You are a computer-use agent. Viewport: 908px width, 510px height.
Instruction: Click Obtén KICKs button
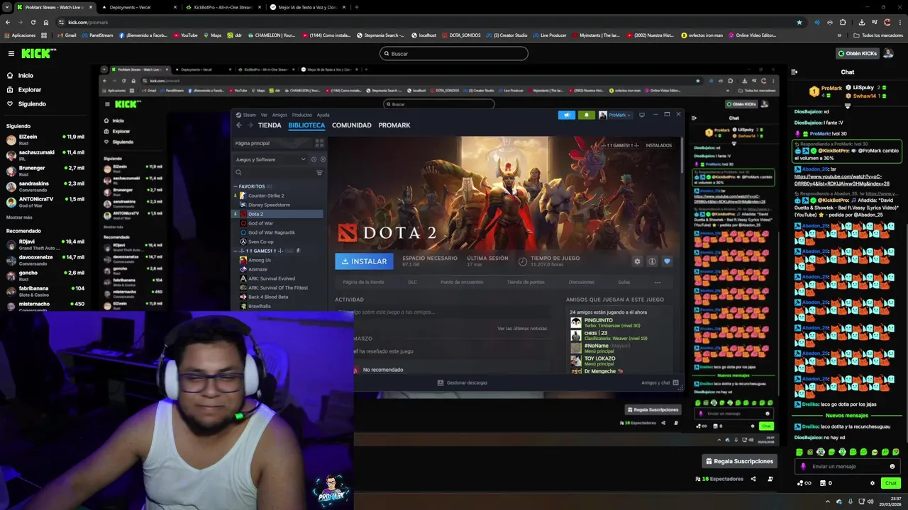(x=857, y=53)
